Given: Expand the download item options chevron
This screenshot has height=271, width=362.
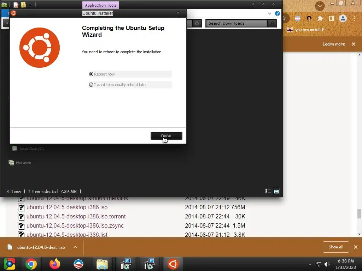Looking at the screenshot, I should [x=75, y=247].
